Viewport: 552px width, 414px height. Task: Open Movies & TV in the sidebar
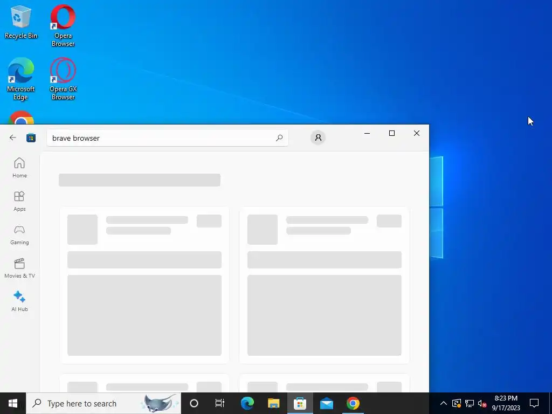click(19, 268)
